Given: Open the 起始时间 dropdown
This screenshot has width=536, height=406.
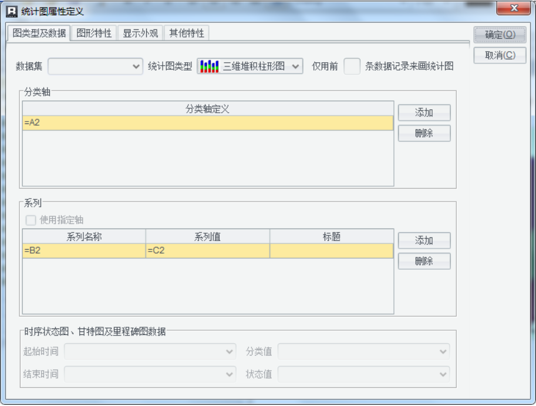Looking at the screenshot, I should [150, 351].
